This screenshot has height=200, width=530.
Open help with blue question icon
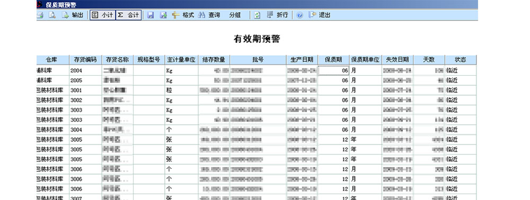click(299, 15)
